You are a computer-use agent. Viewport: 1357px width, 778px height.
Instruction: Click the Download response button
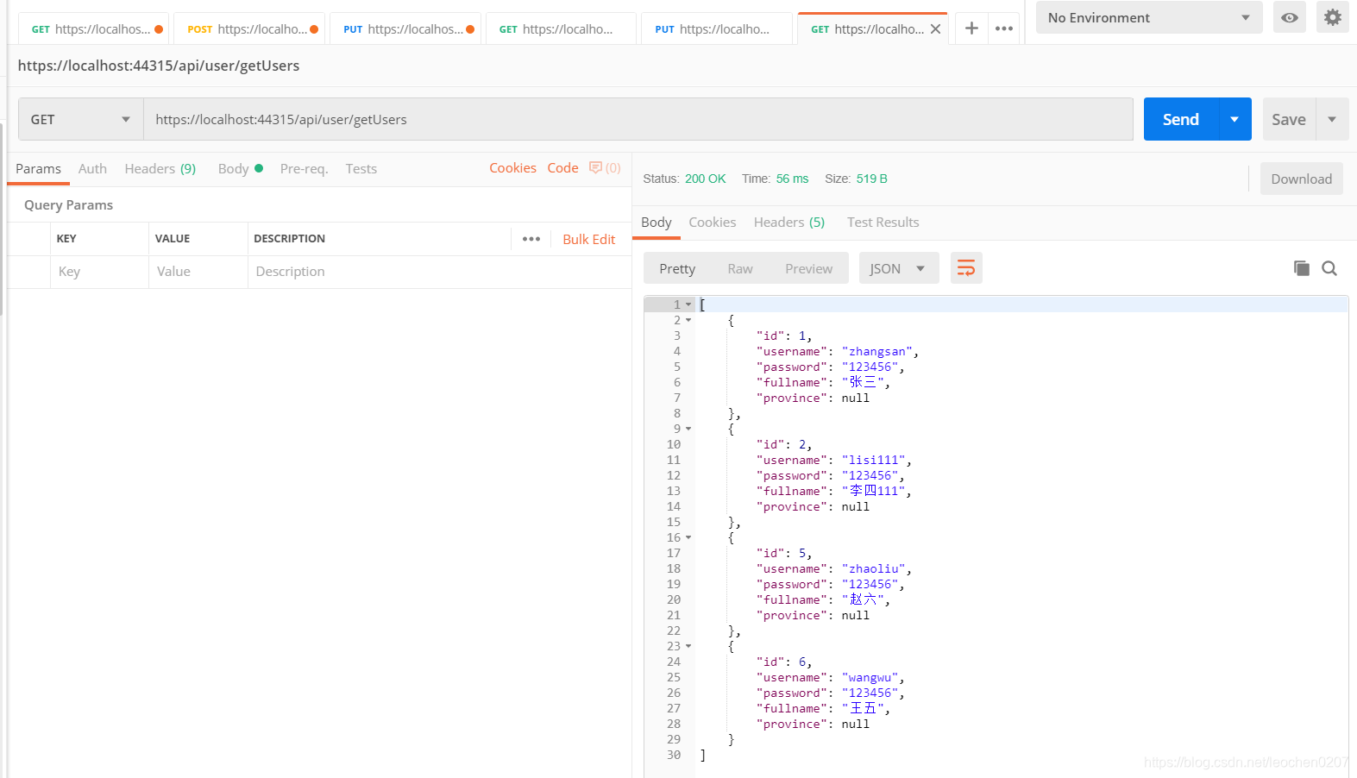coord(1301,179)
